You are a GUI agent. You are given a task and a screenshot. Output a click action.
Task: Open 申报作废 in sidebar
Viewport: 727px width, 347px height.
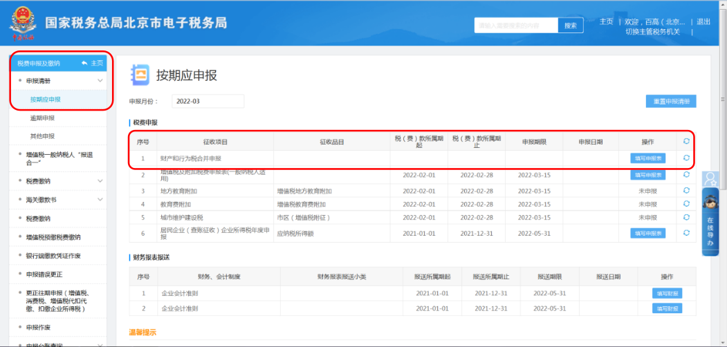(39, 328)
